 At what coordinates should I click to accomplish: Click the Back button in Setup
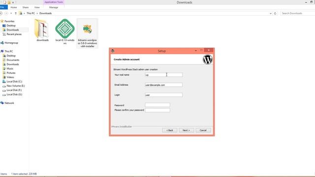pyautogui.click(x=169, y=130)
